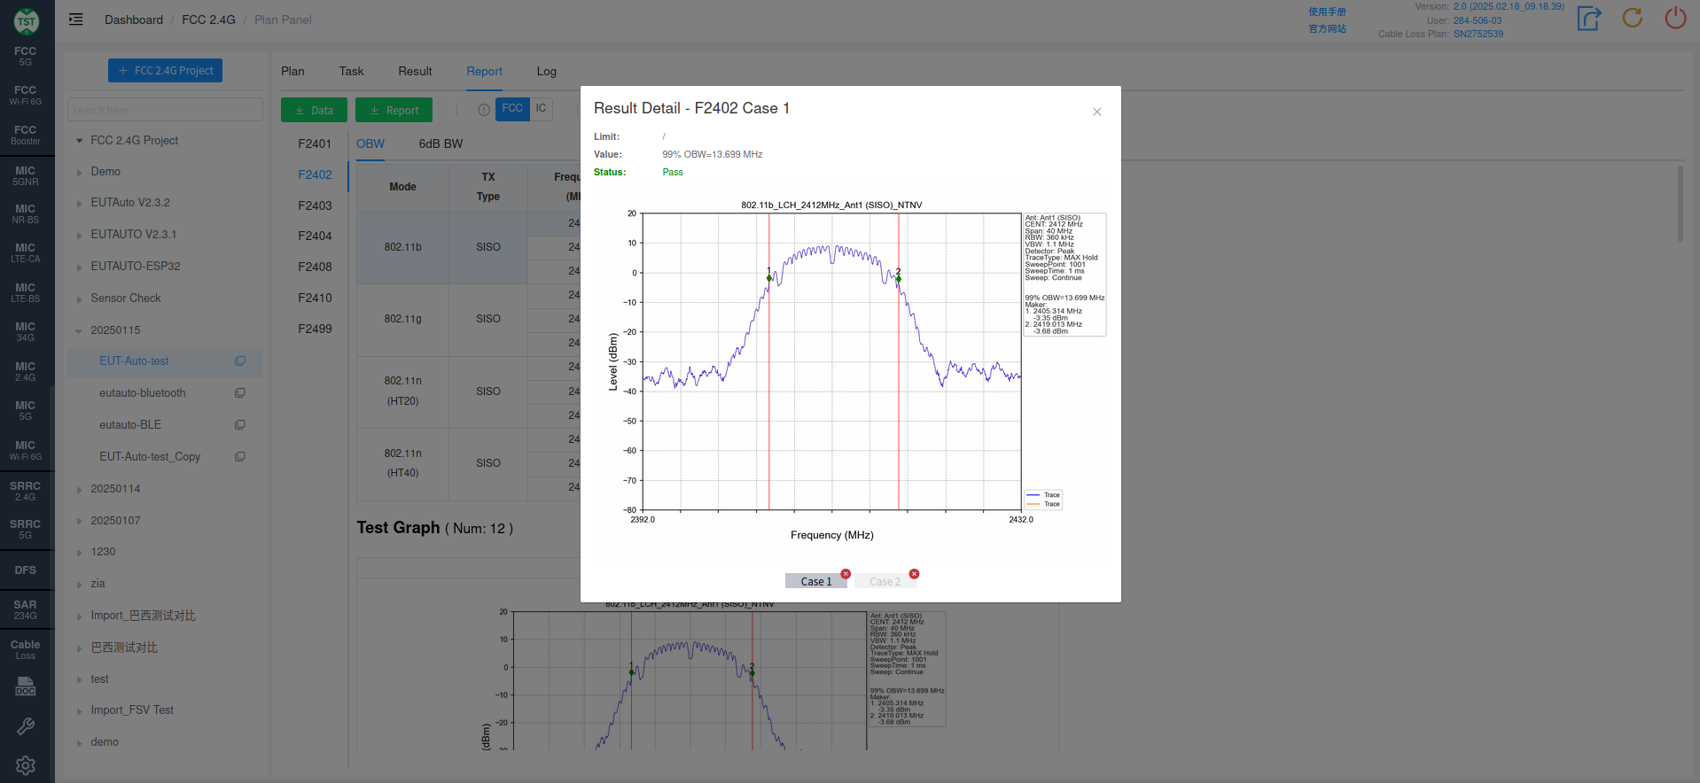Open MIC NR-BS sidebar module
This screenshot has height=783, width=1700.
pyautogui.click(x=26, y=213)
